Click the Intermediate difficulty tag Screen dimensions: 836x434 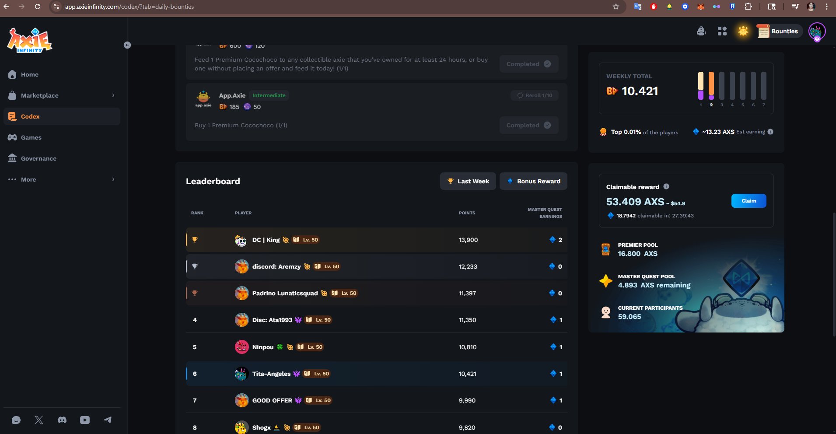coord(269,95)
